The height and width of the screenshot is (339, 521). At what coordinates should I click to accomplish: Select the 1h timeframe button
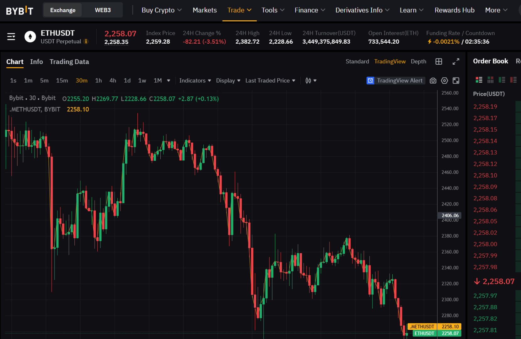coord(99,81)
